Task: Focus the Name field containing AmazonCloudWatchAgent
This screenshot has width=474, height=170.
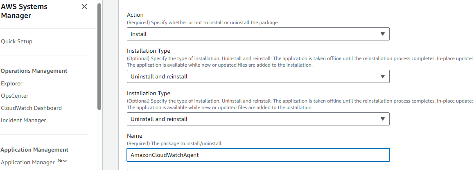Action: coord(258,155)
